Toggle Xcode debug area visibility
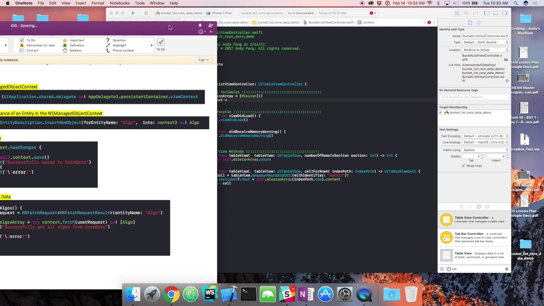This screenshot has height=306, width=544. pos(496,13)
